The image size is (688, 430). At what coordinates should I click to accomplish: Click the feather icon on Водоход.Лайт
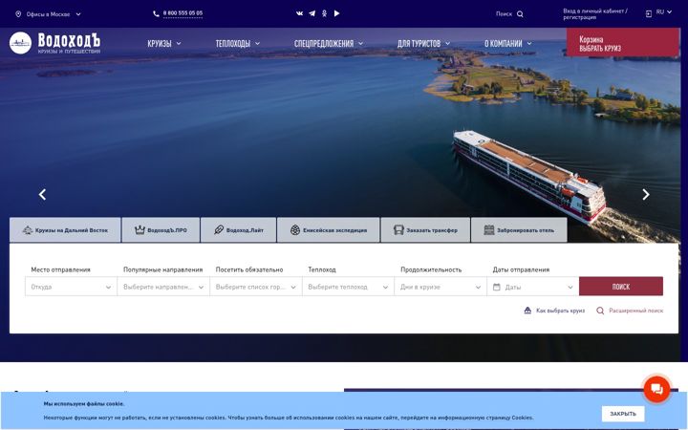point(219,230)
